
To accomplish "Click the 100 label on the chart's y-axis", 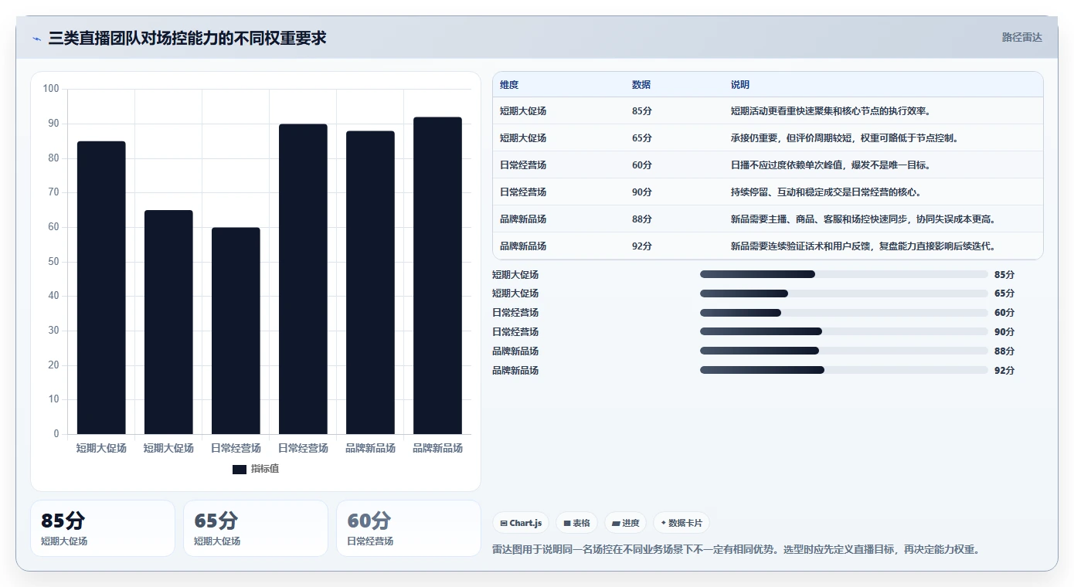I will point(51,89).
